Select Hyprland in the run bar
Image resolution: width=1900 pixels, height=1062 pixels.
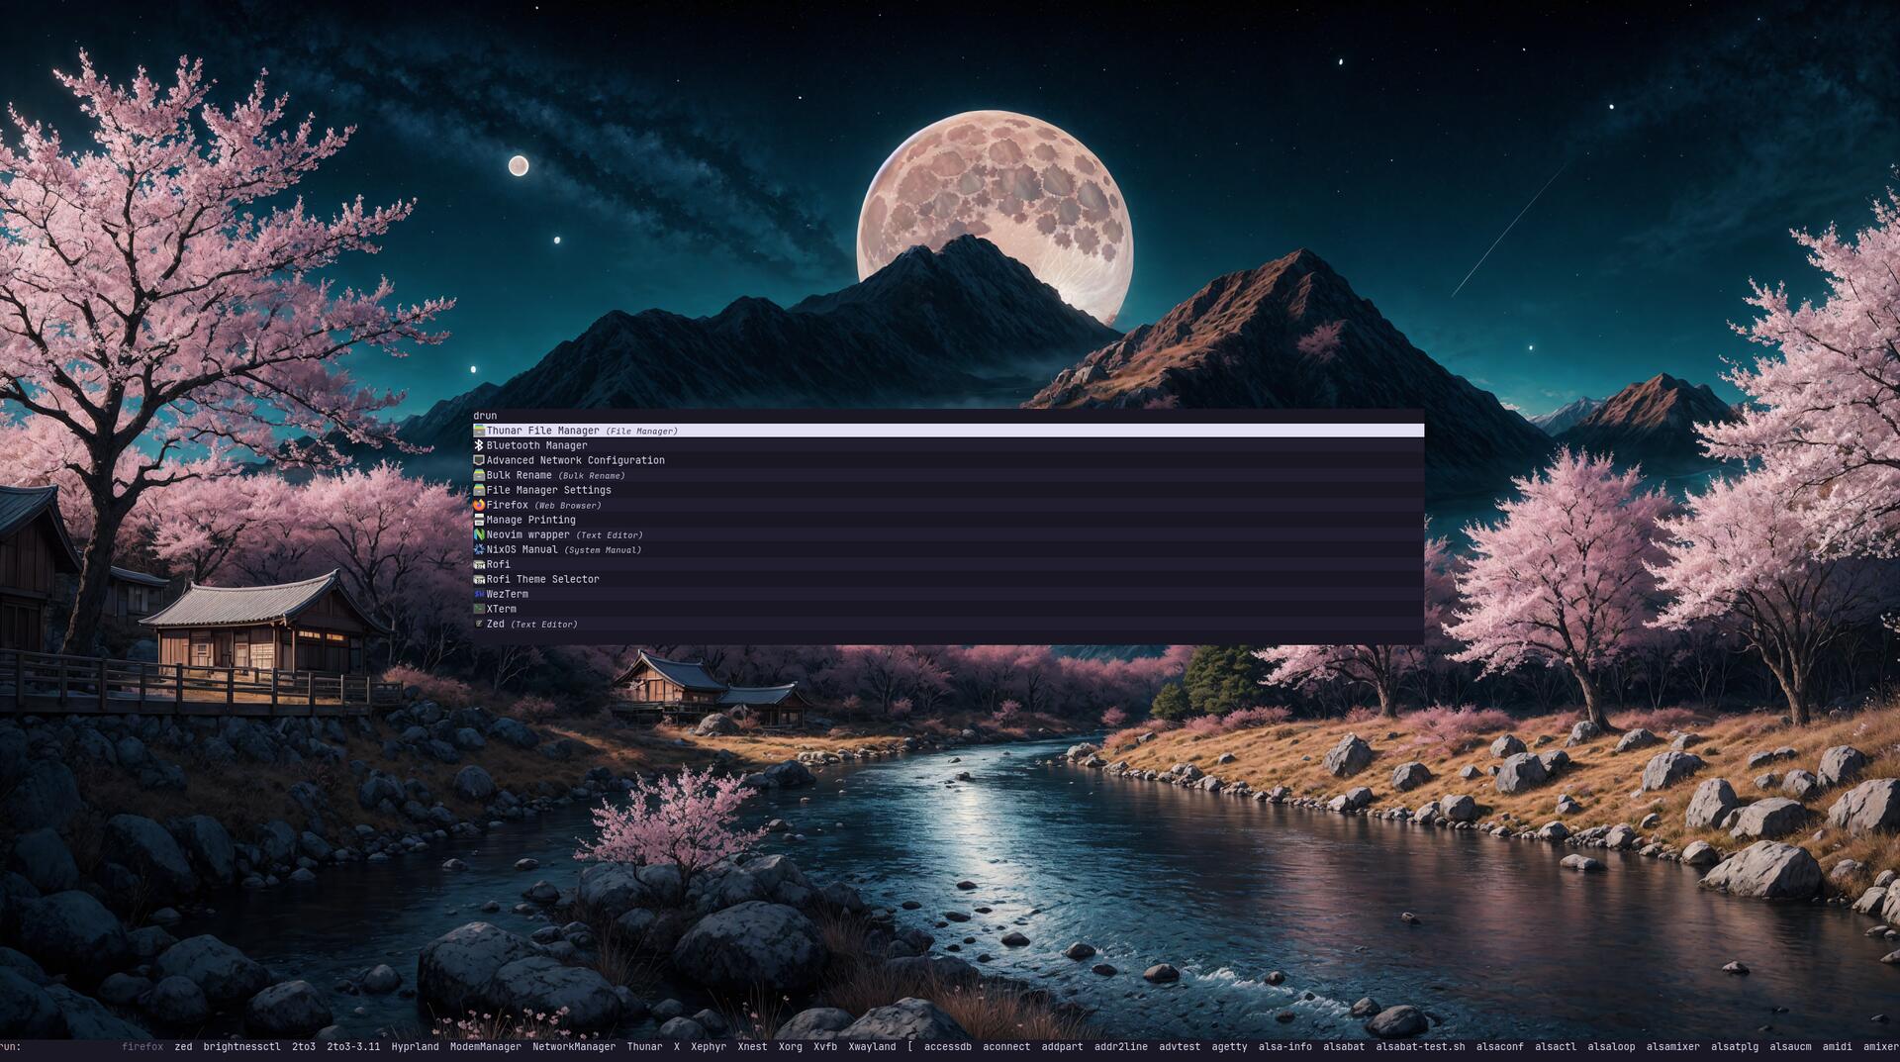tap(415, 1046)
